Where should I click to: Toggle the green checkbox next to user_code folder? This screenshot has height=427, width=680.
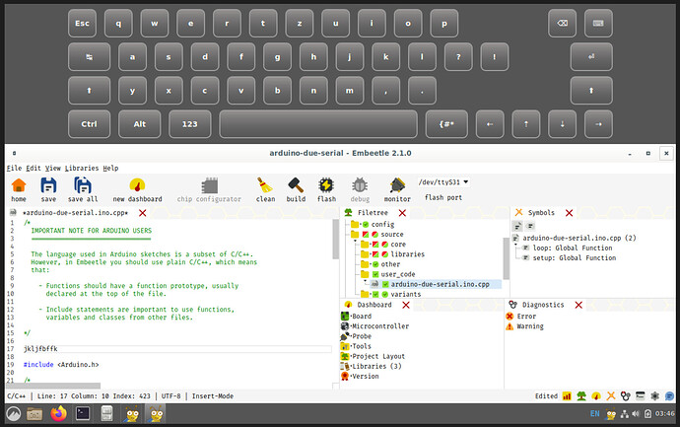(x=375, y=274)
